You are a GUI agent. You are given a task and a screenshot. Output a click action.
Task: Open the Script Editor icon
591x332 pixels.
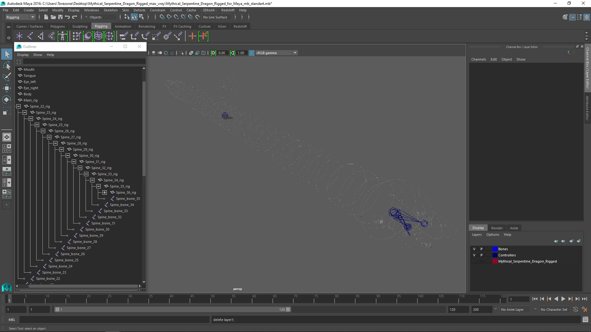pos(585,320)
